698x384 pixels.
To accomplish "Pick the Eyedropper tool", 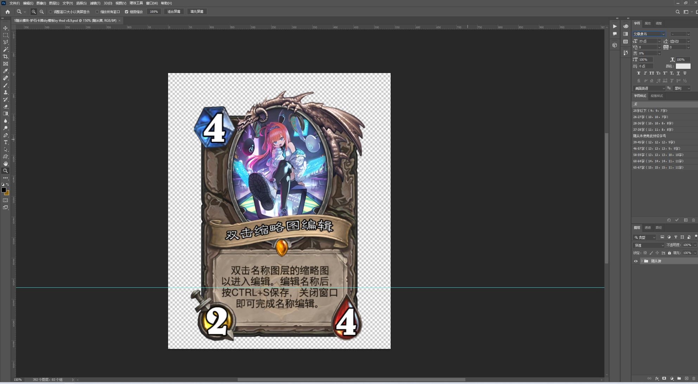I will (5, 71).
